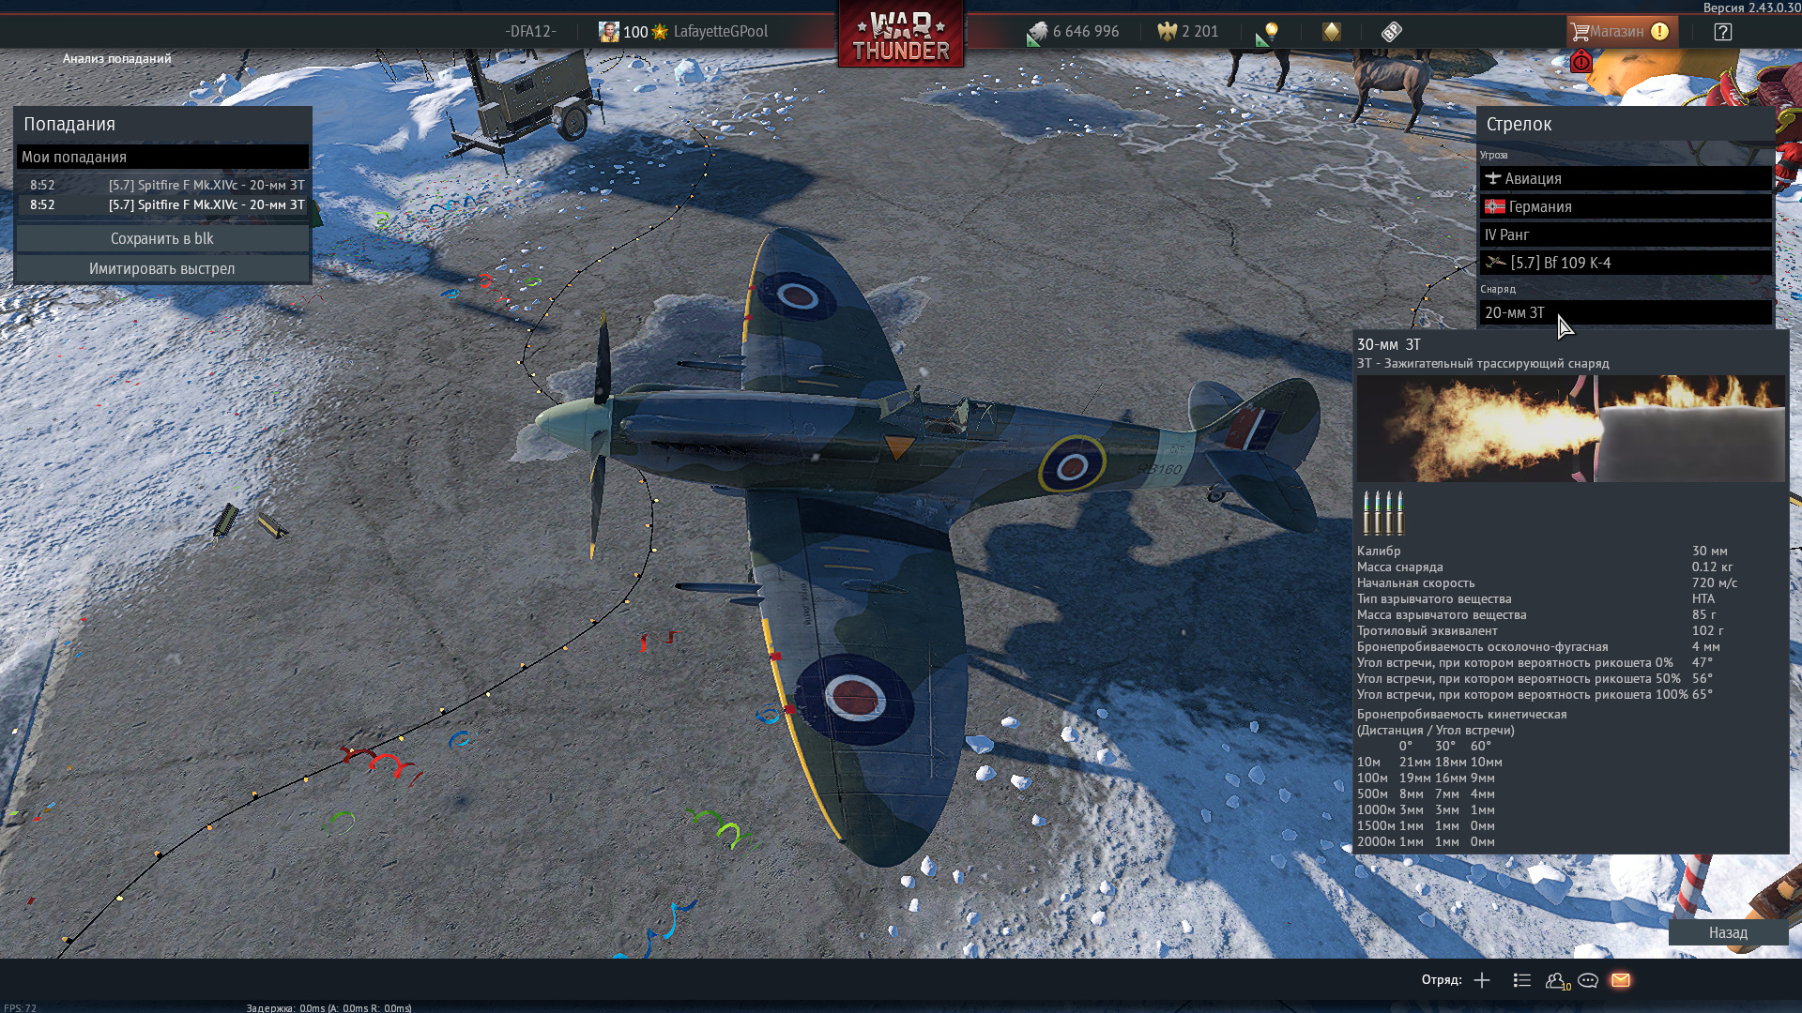The image size is (1802, 1013).
Task: Click the War Thunder logo
Action: click(x=901, y=36)
